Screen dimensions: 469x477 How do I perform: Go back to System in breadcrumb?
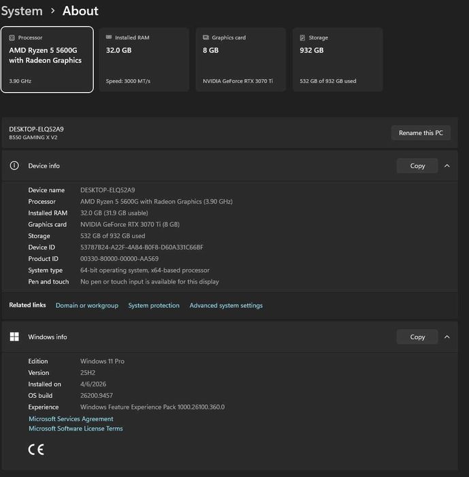[x=22, y=12]
